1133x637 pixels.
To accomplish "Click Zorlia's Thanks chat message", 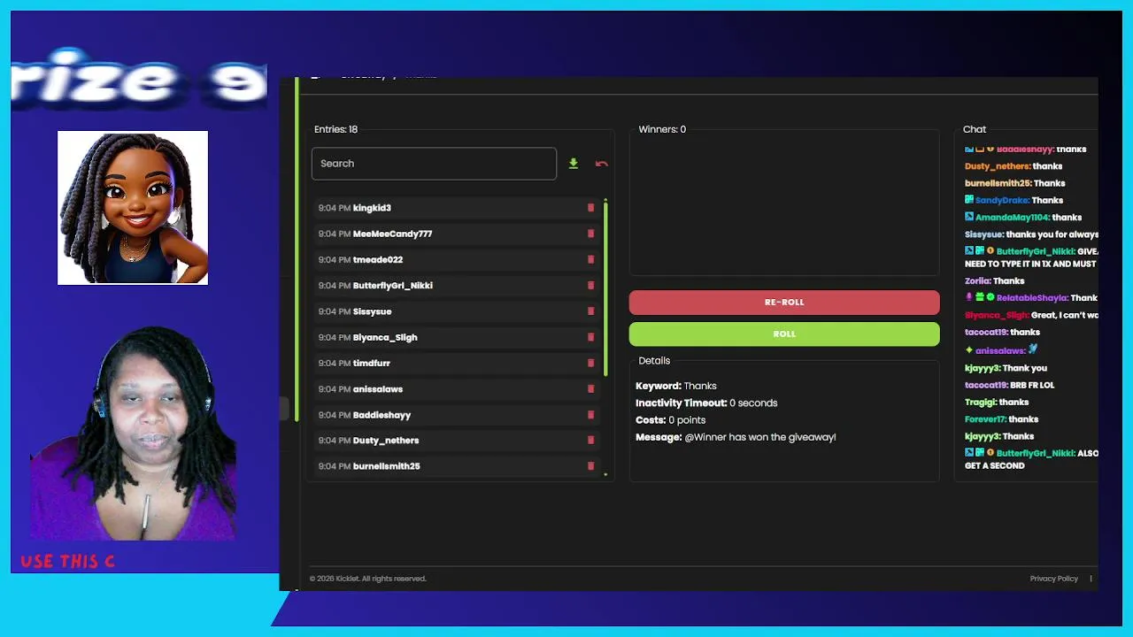I will (x=994, y=280).
